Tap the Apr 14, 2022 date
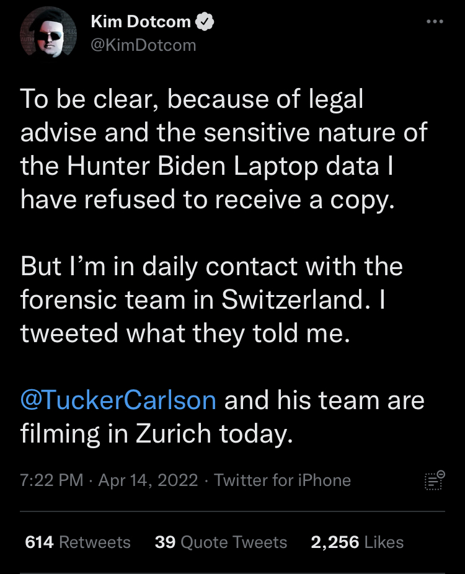The image size is (465, 574). tap(148, 480)
